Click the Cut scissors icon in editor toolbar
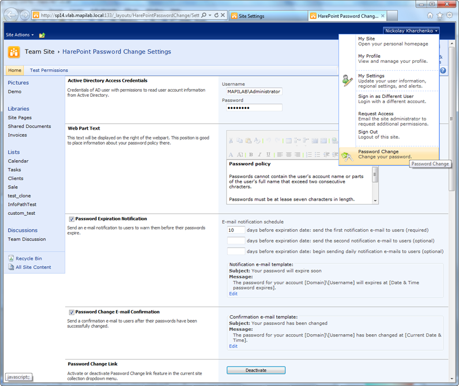The height and width of the screenshot is (386, 459). 231,141
